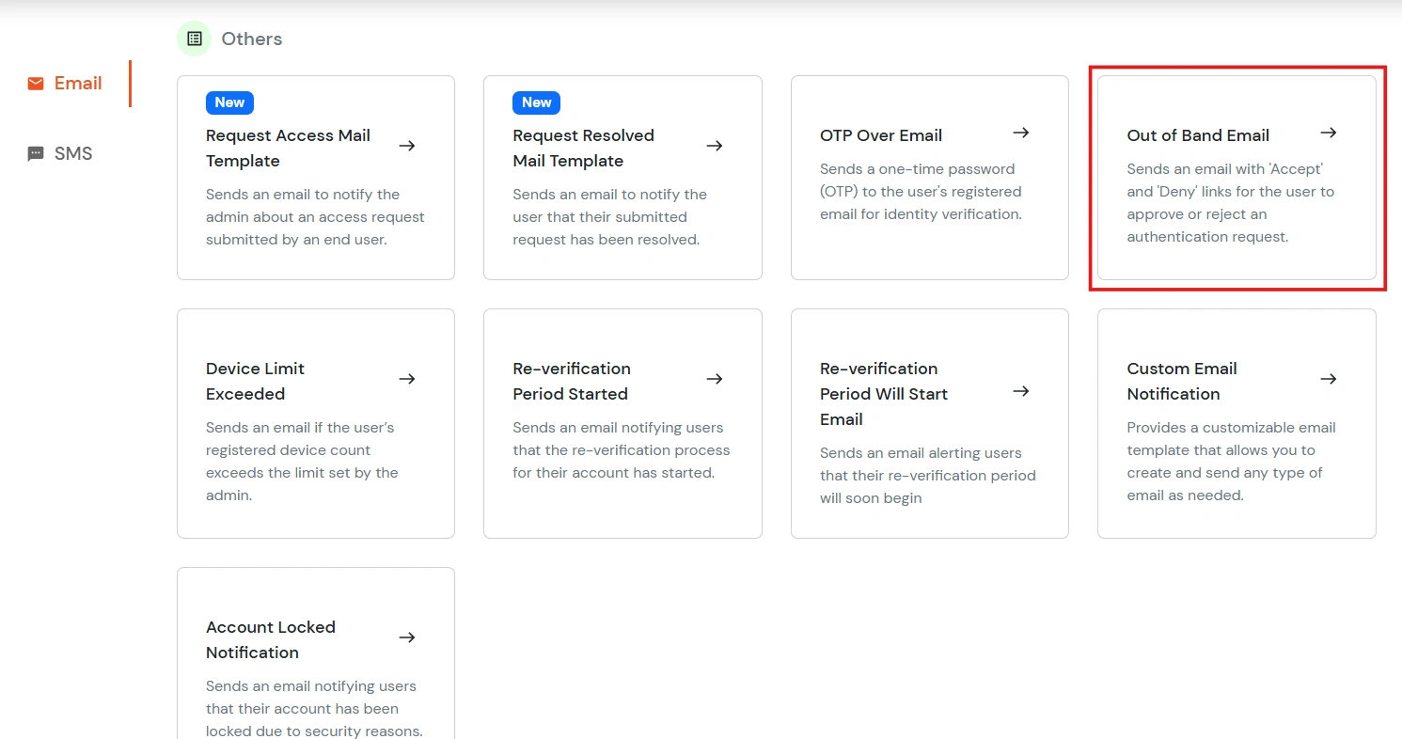Click the arrow on OTP Over Email card
Viewport: 1402px width, 739px height.
coord(1021,133)
